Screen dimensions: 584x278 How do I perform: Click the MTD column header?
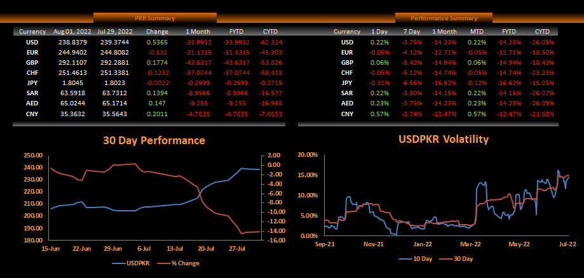477,32
